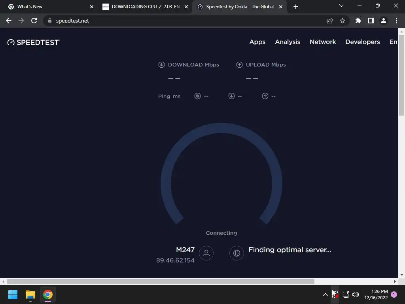Click the IP address 89.46.62.154
This screenshot has height=304, width=405.
175,260
